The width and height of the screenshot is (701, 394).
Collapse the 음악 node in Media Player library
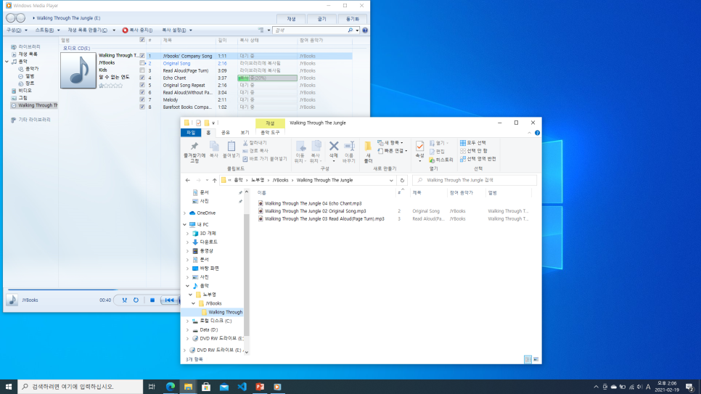click(7, 61)
